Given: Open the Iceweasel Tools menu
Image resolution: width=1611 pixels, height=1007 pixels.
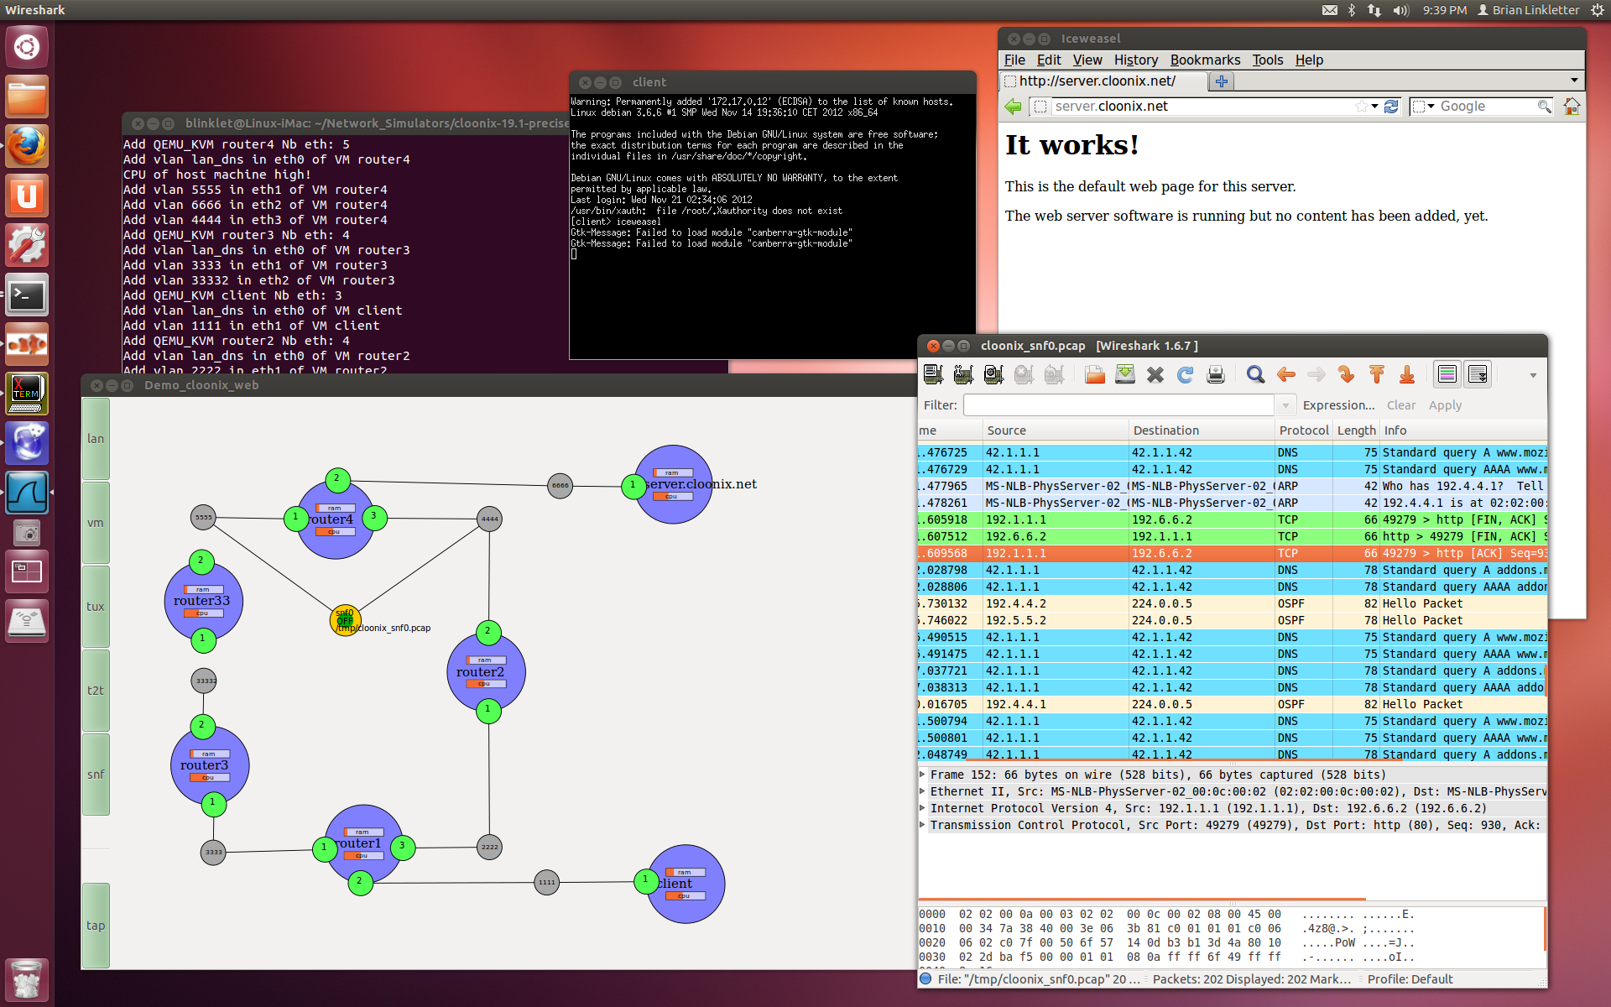Looking at the screenshot, I should [1268, 60].
